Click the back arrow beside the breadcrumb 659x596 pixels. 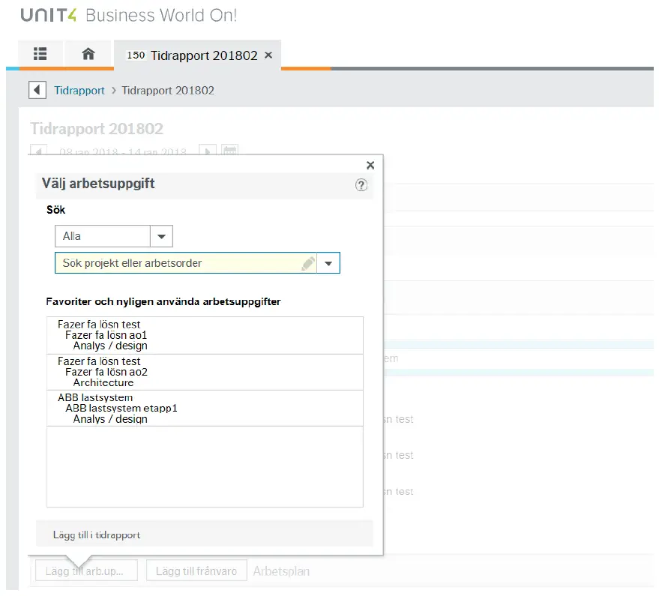point(37,91)
